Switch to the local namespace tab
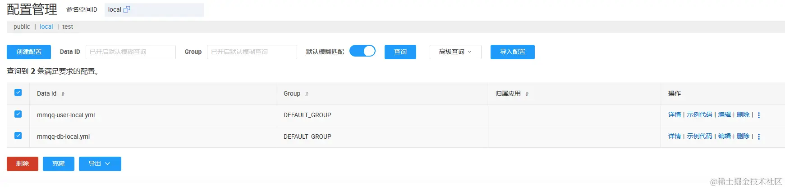The width and height of the screenshot is (785, 189). click(46, 27)
